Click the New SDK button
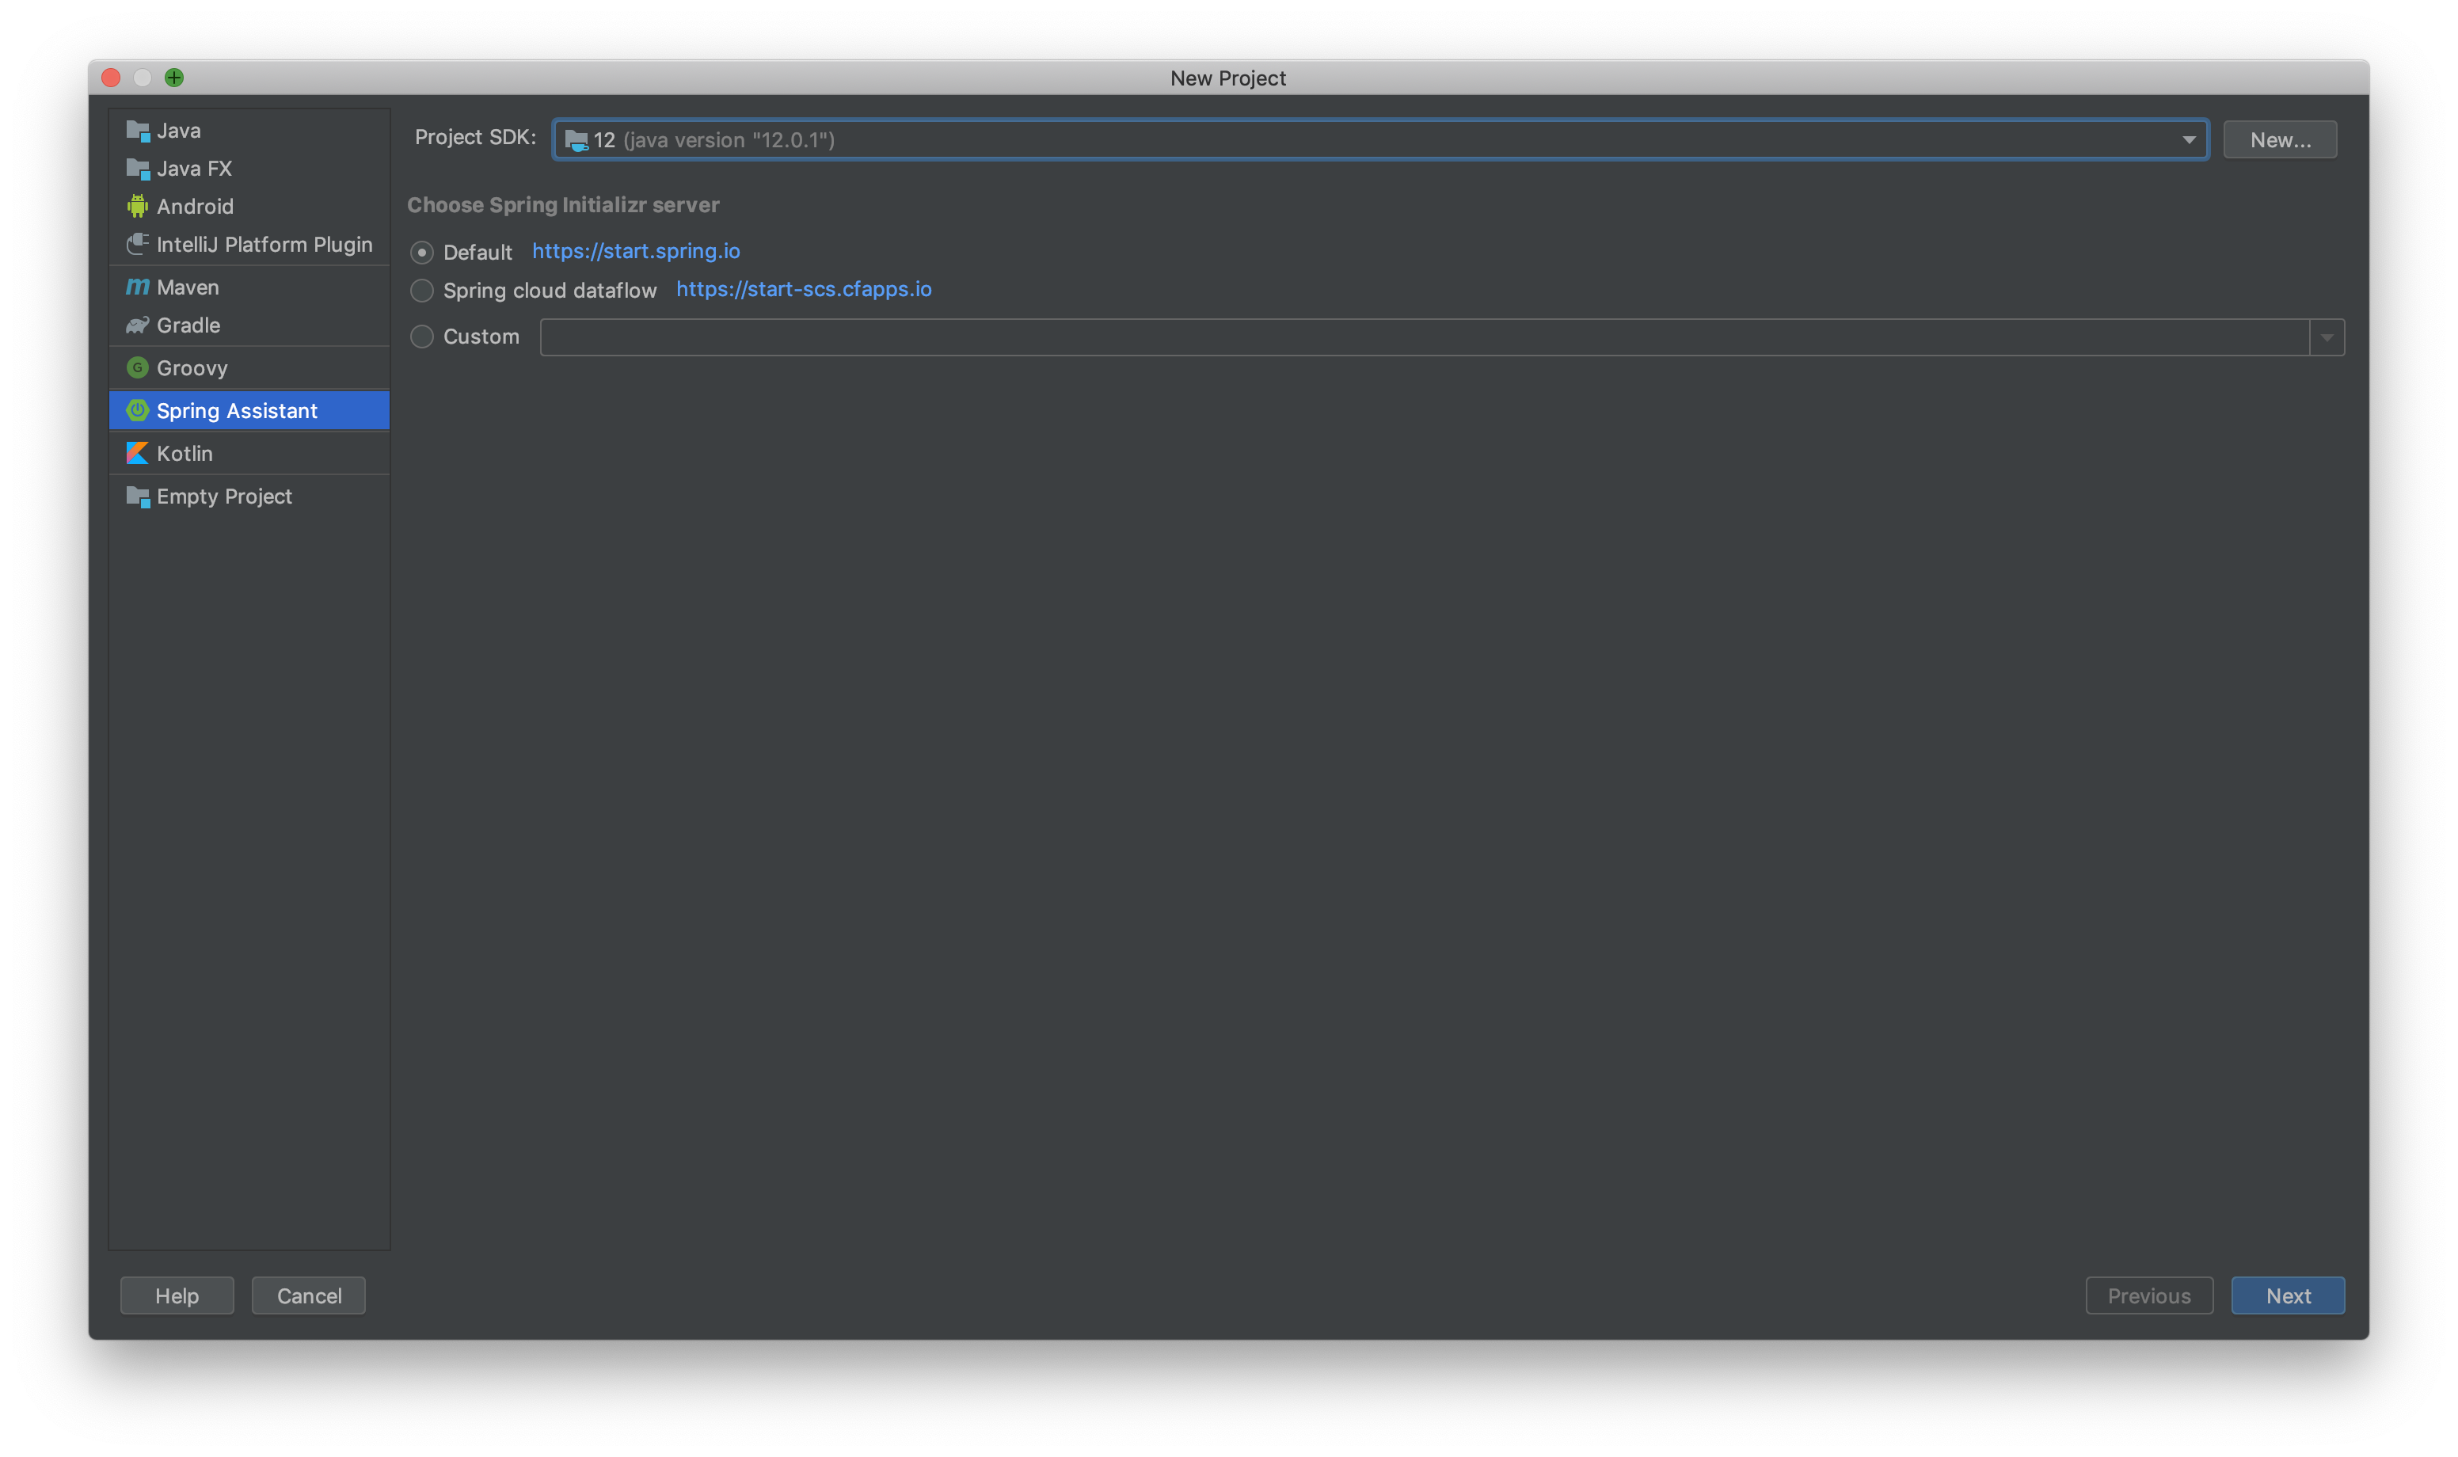The height and width of the screenshot is (1457, 2458). pyautogui.click(x=2279, y=139)
